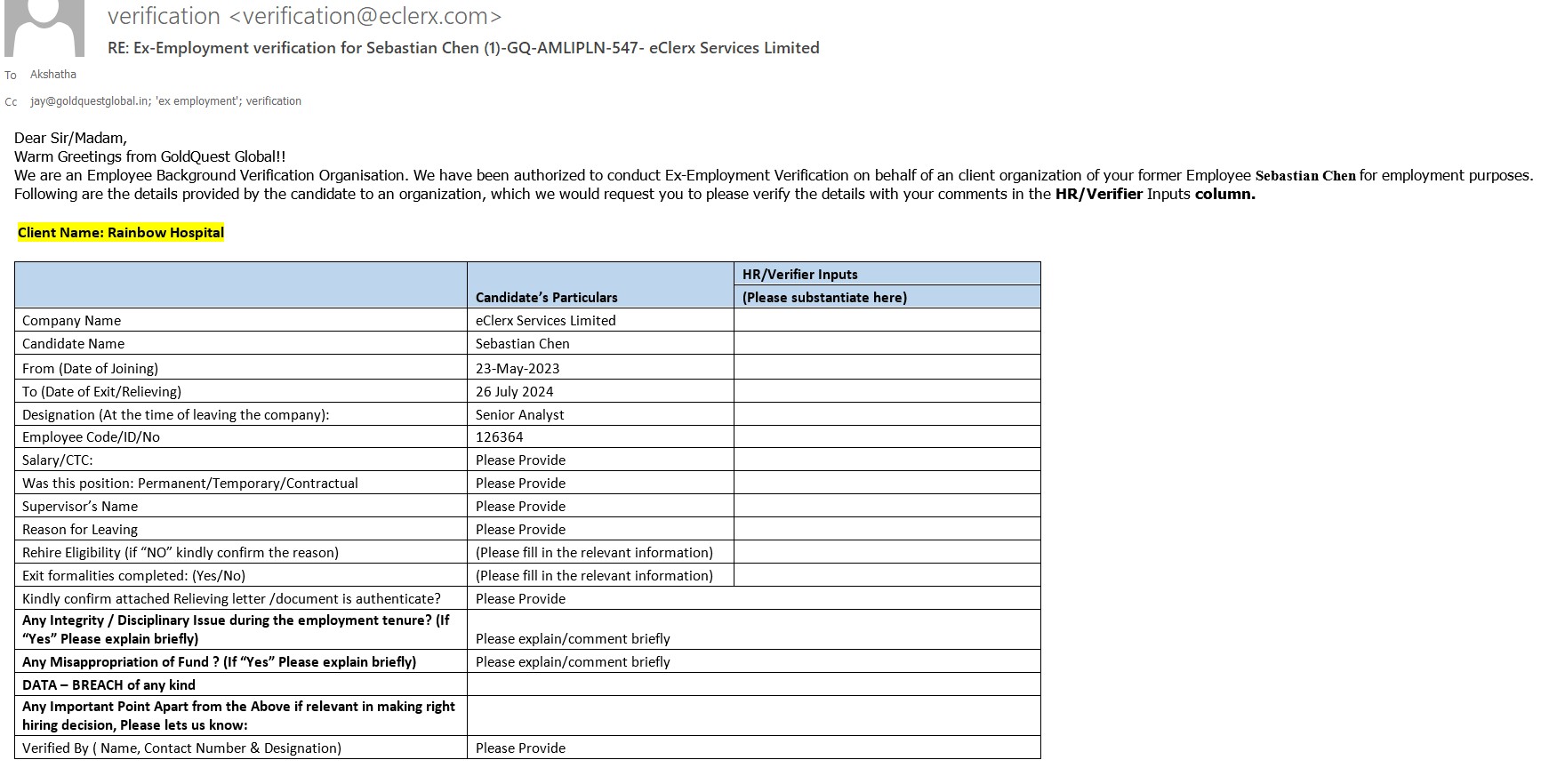Click the 'Senior Analyst' designation cell

[x=520, y=414]
